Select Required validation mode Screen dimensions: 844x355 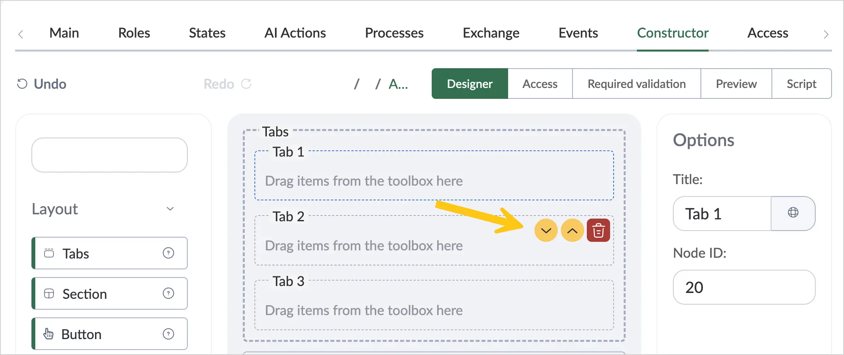(636, 84)
